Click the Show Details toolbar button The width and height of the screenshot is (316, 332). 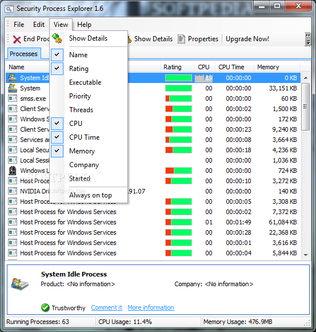[x=150, y=39]
